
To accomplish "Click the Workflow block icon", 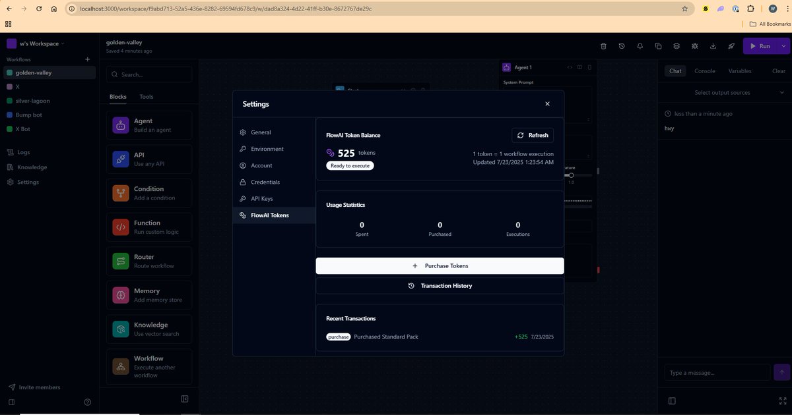I will tap(121, 366).
